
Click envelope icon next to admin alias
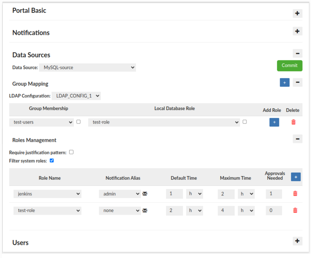tap(145, 194)
